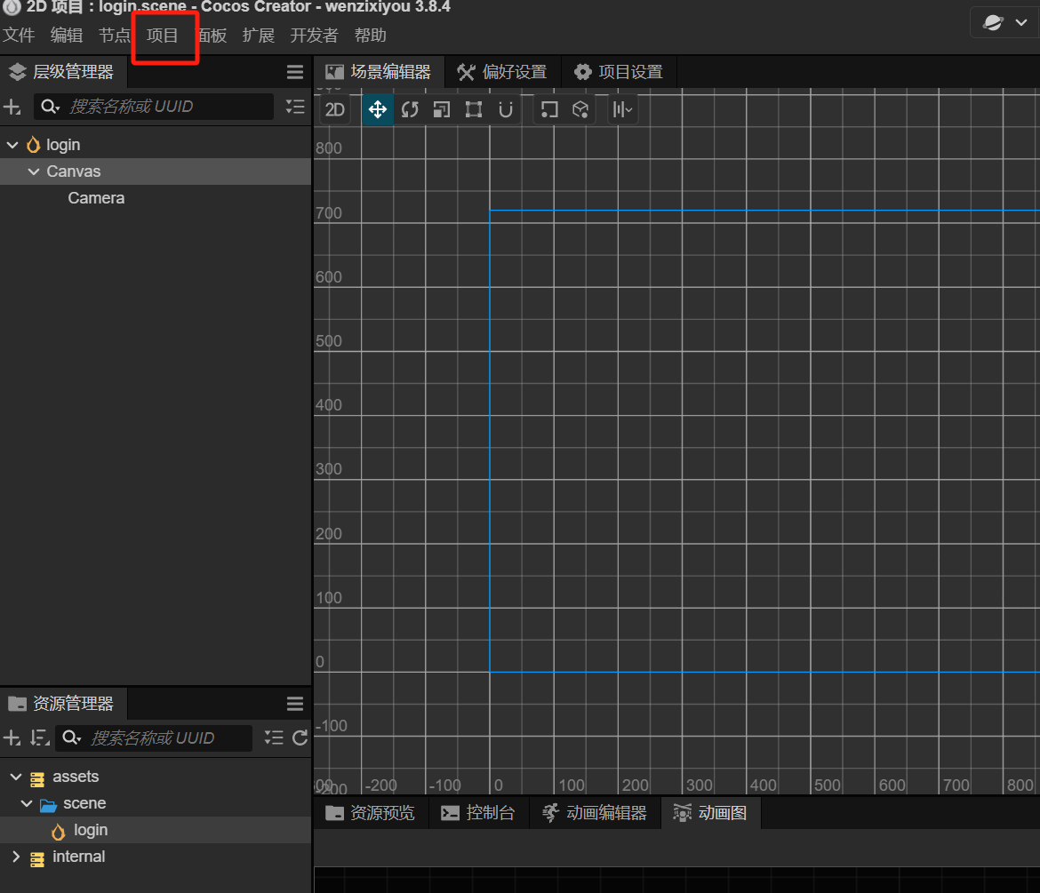Viewport: 1040px width, 893px height.
Task: Open the asset sort order button
Action: (x=40, y=738)
